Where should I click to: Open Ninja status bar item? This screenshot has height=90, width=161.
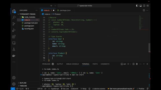click(83, 89)
